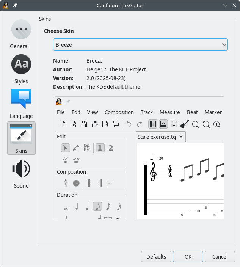Click the print icon in preview toolbar

[x=116, y=124]
